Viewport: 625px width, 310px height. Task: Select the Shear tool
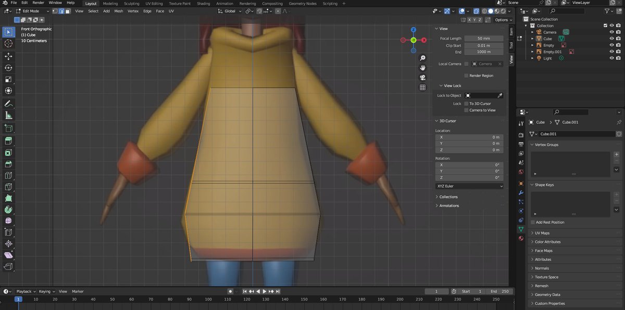point(8,255)
